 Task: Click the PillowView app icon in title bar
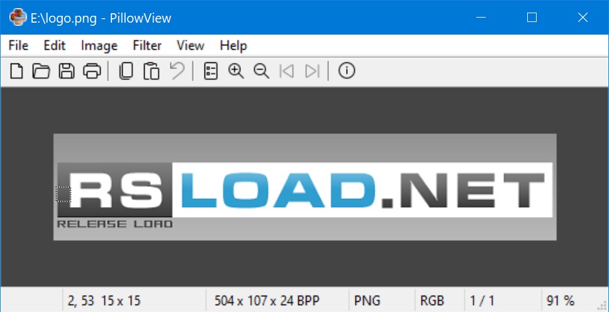click(18, 18)
